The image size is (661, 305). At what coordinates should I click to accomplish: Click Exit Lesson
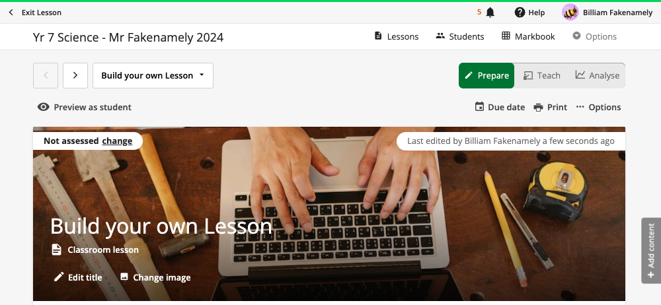[35, 13]
